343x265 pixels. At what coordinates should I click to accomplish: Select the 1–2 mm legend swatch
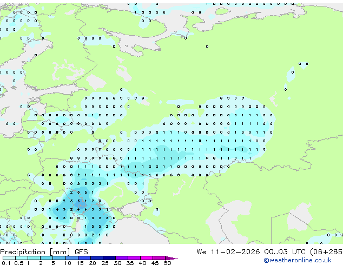(34, 258)
